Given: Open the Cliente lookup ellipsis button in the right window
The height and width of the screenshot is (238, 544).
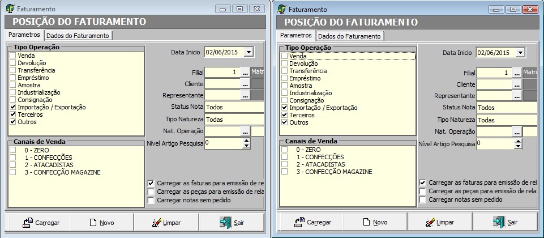Looking at the screenshot, I should tap(517, 84).
